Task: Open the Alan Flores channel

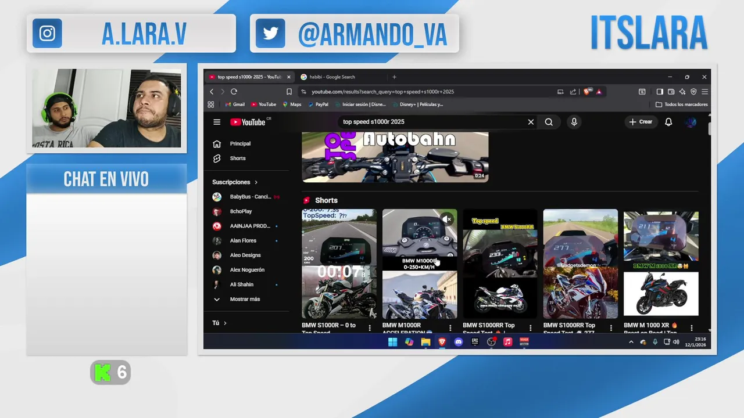Action: pyautogui.click(x=243, y=240)
